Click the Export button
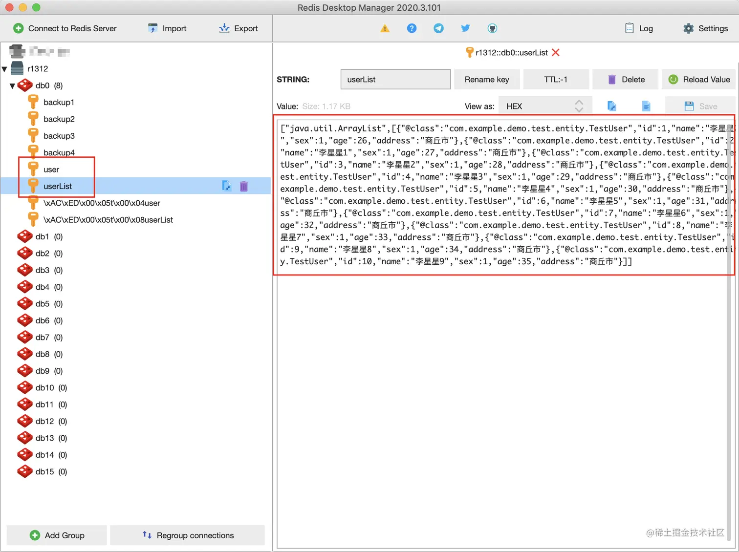 coord(239,28)
